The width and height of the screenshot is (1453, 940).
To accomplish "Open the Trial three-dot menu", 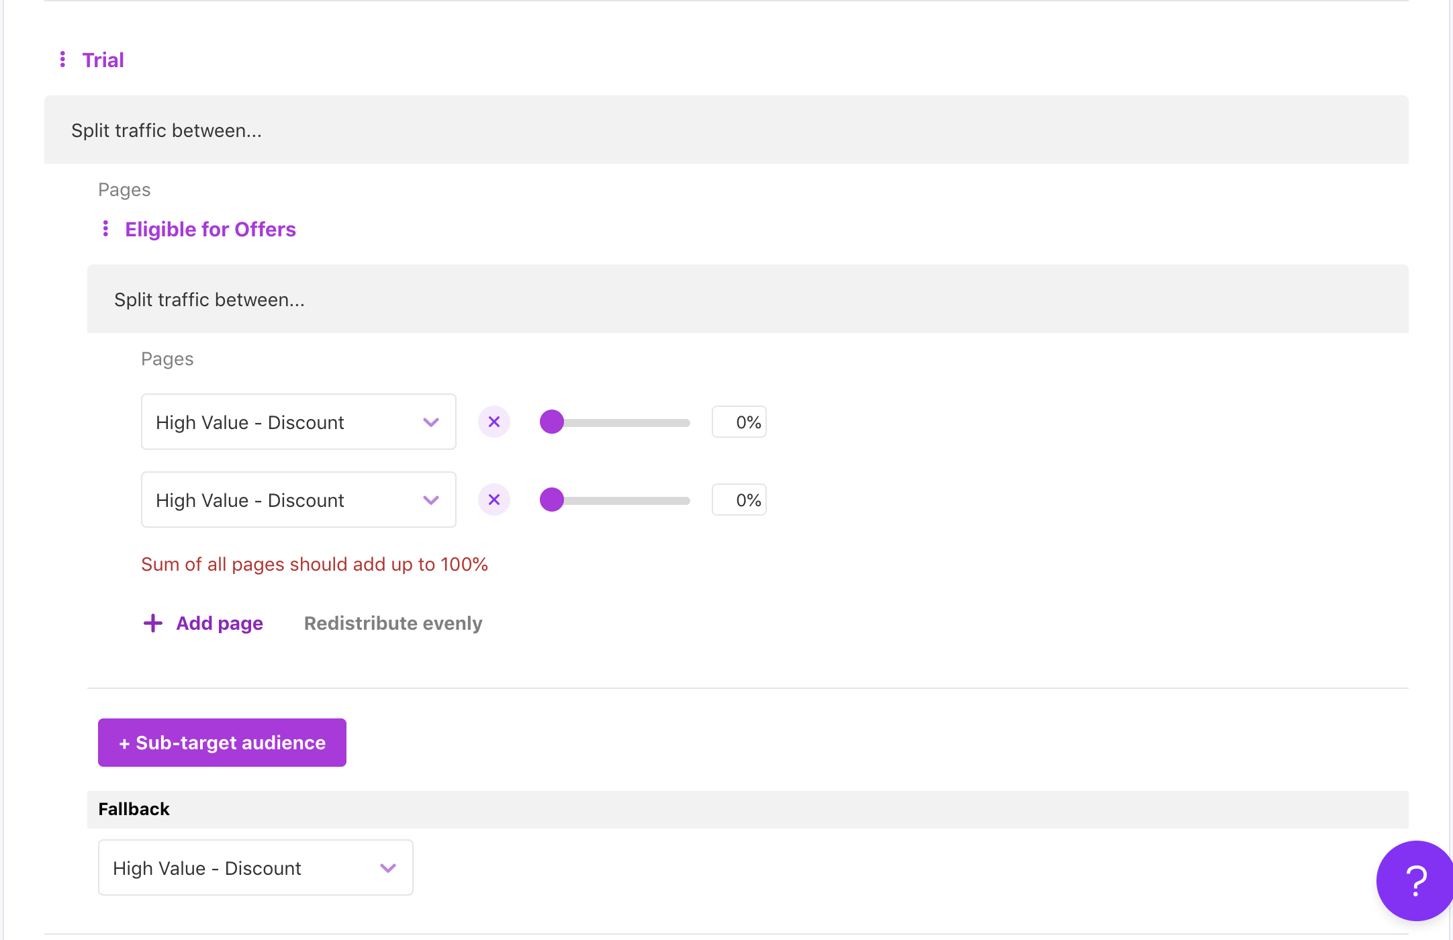I will [x=62, y=60].
